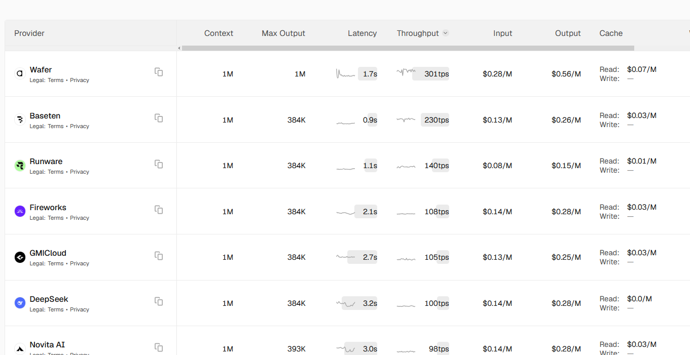Sort by the Context column header

point(219,33)
